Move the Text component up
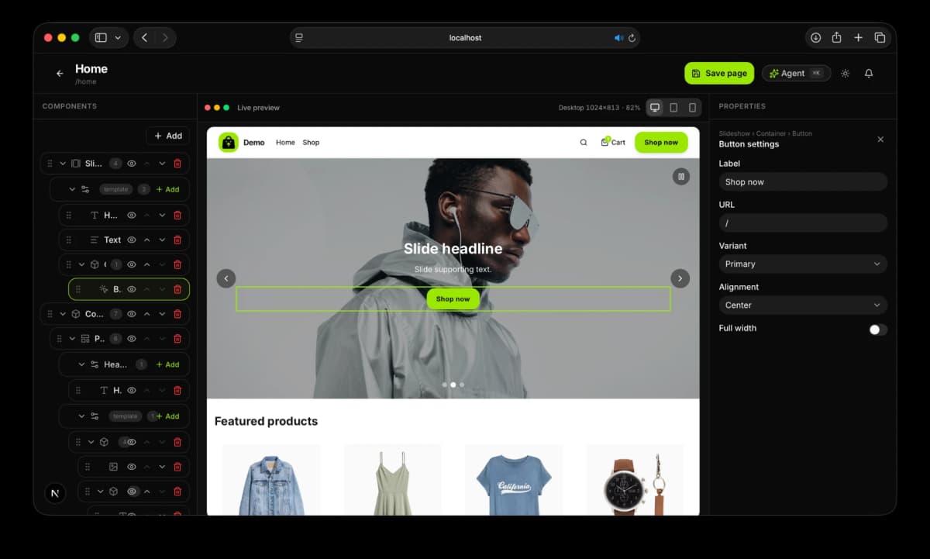 click(x=146, y=240)
